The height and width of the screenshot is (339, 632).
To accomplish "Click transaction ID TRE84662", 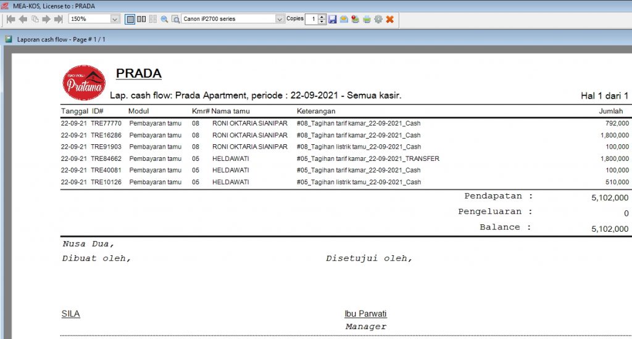I will point(106,158).
